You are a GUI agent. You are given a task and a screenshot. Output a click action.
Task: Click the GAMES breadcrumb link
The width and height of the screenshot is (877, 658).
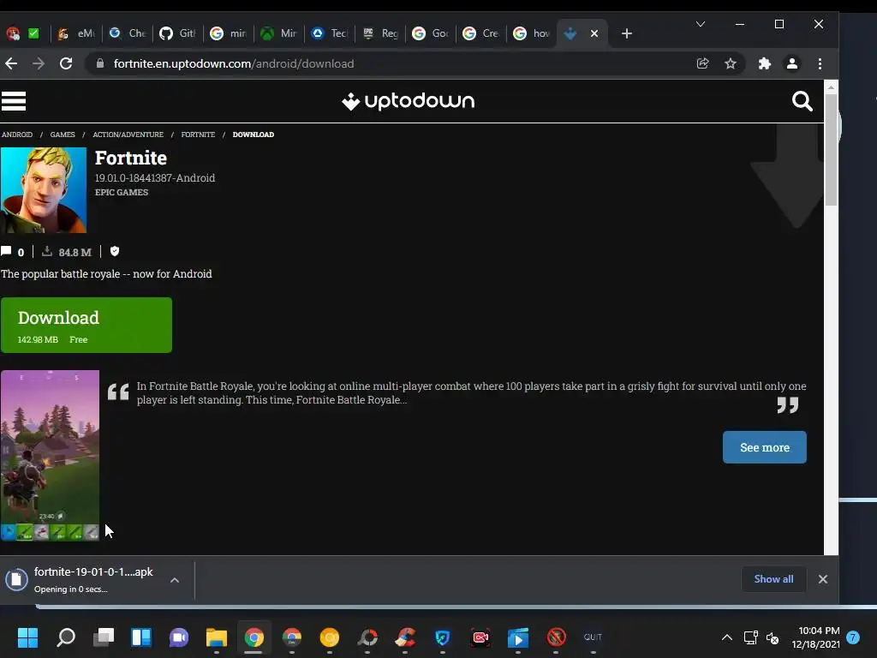63,135
